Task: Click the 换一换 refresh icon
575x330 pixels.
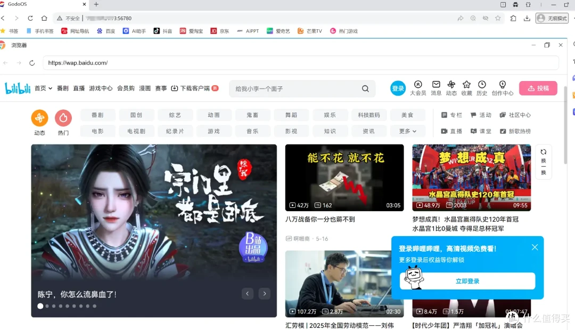Action: click(544, 152)
